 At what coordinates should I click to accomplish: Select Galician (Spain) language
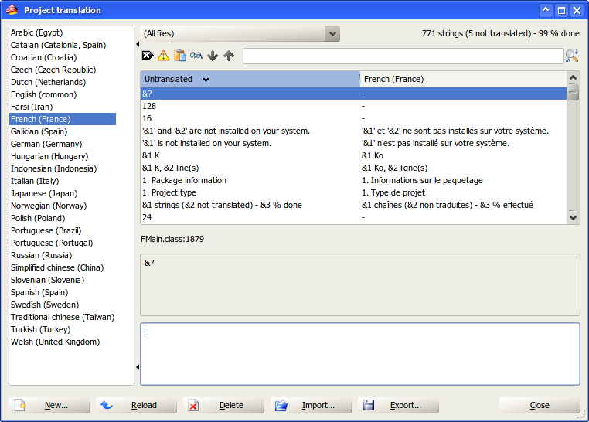pyautogui.click(x=39, y=132)
